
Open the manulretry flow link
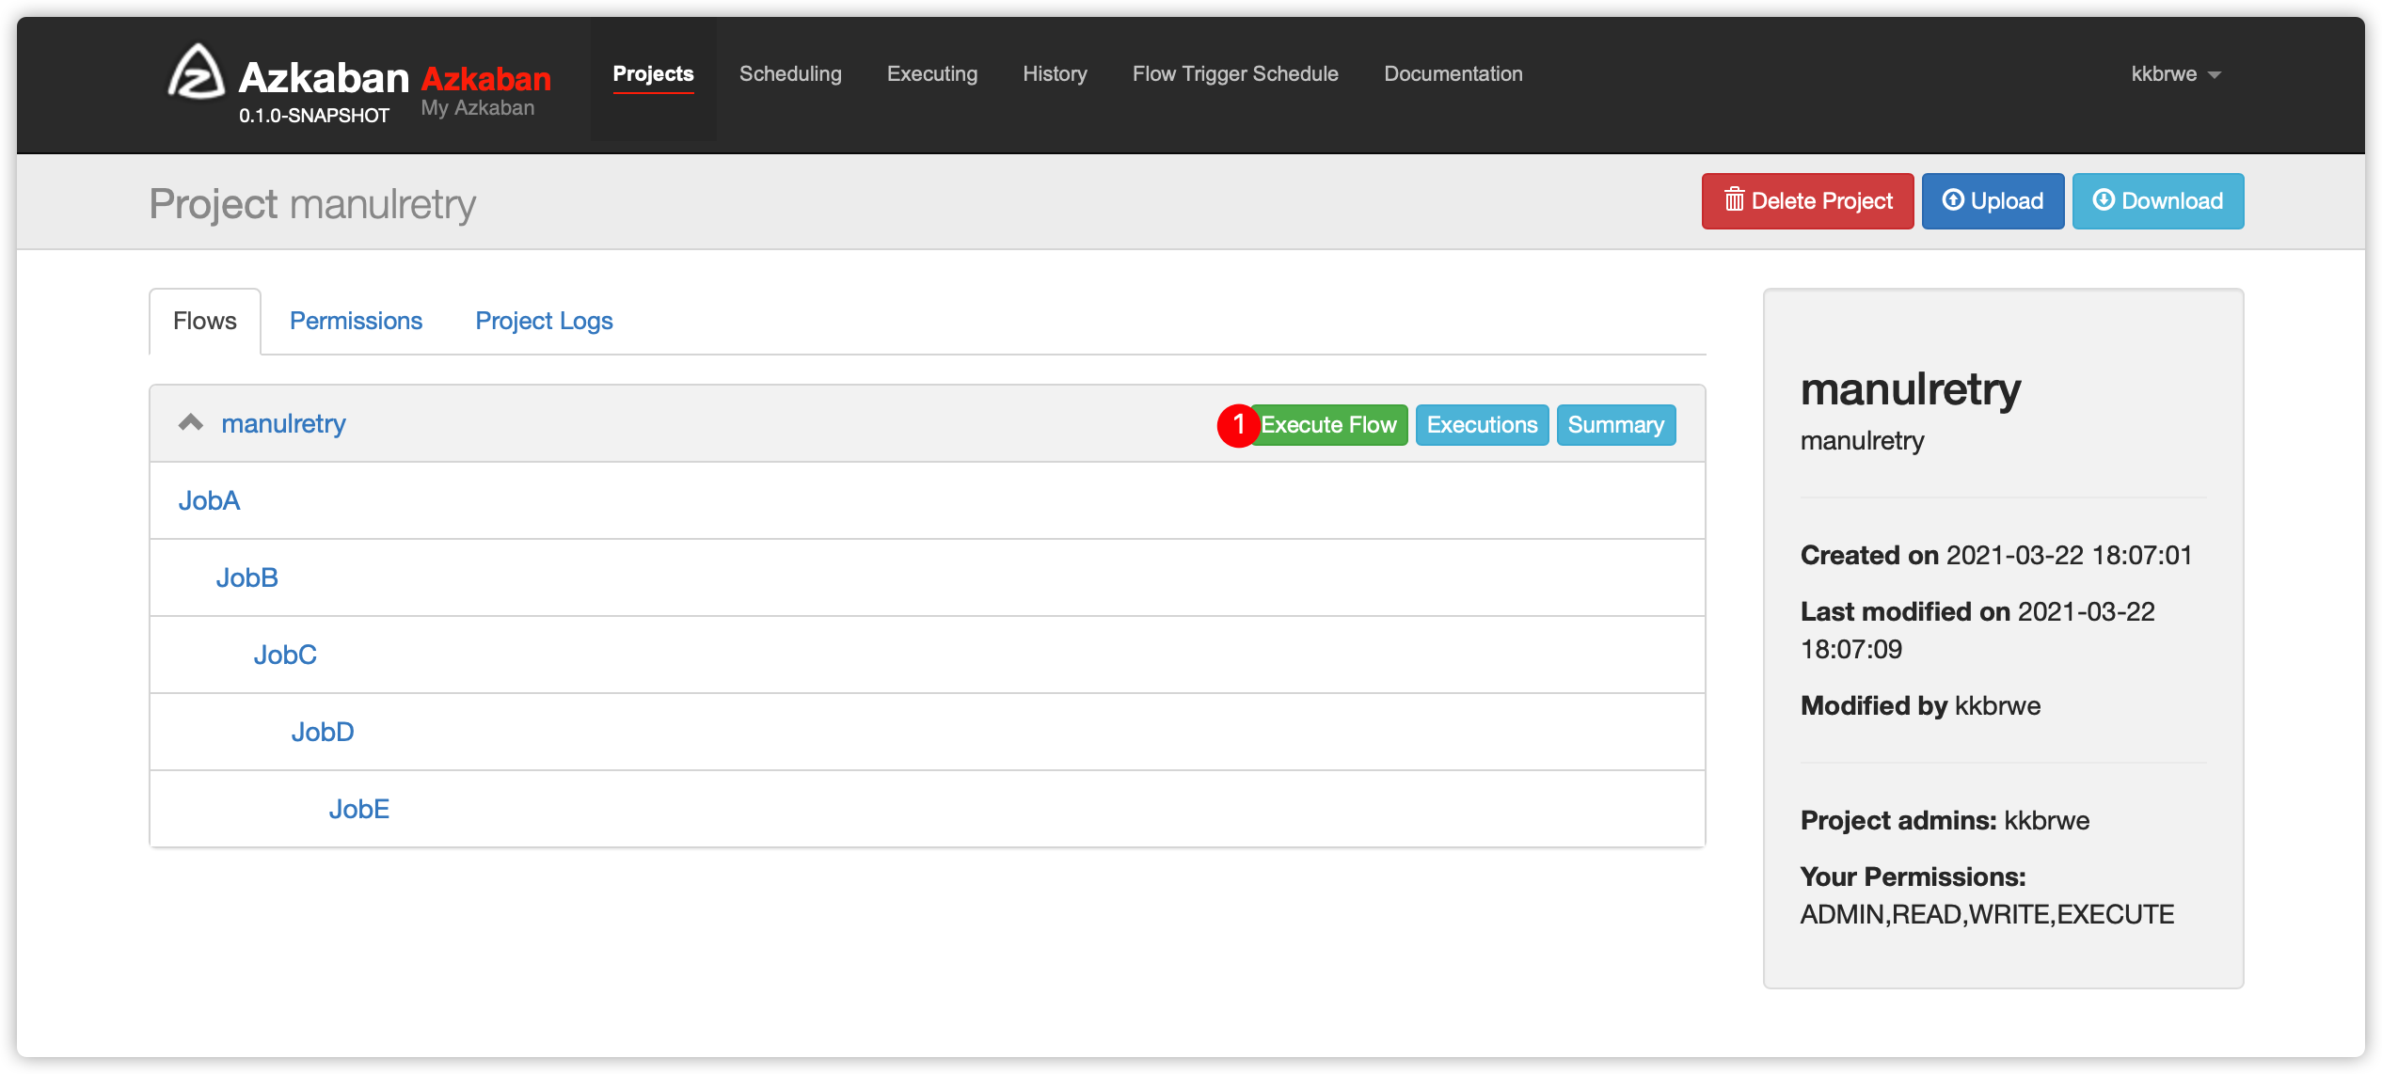click(283, 424)
